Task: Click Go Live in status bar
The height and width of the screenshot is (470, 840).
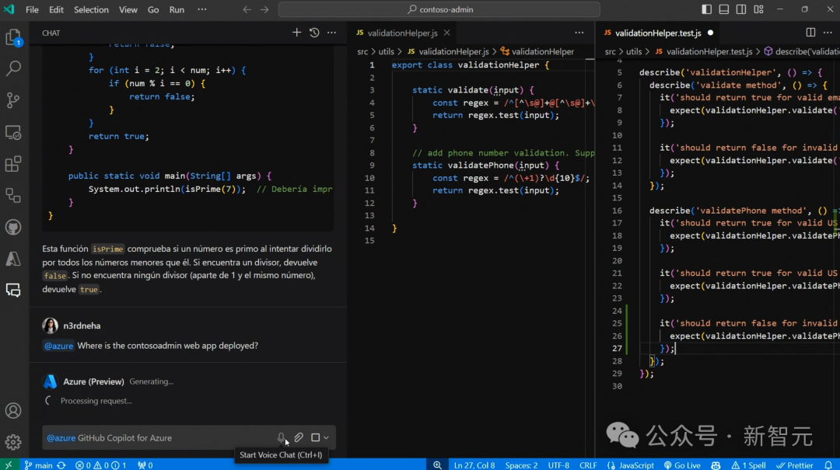Action: coord(682,465)
